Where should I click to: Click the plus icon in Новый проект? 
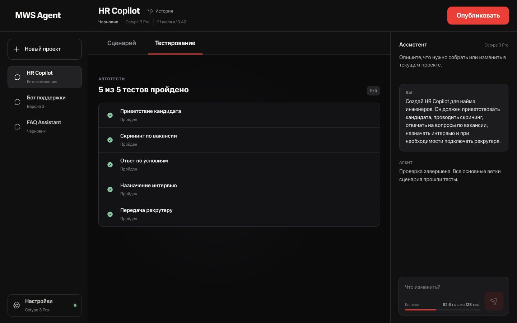tap(17, 49)
